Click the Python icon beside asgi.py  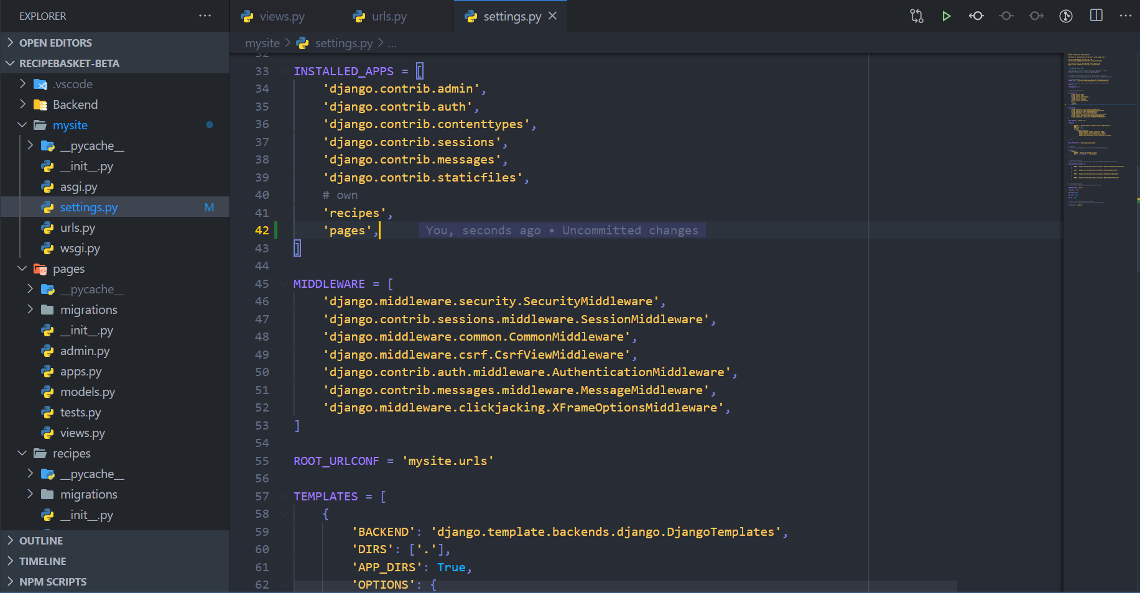tap(48, 186)
